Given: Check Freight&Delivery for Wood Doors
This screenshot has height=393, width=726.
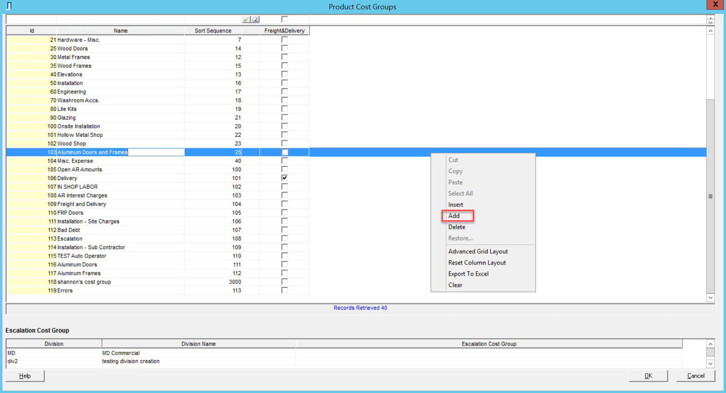Looking at the screenshot, I should pos(284,48).
